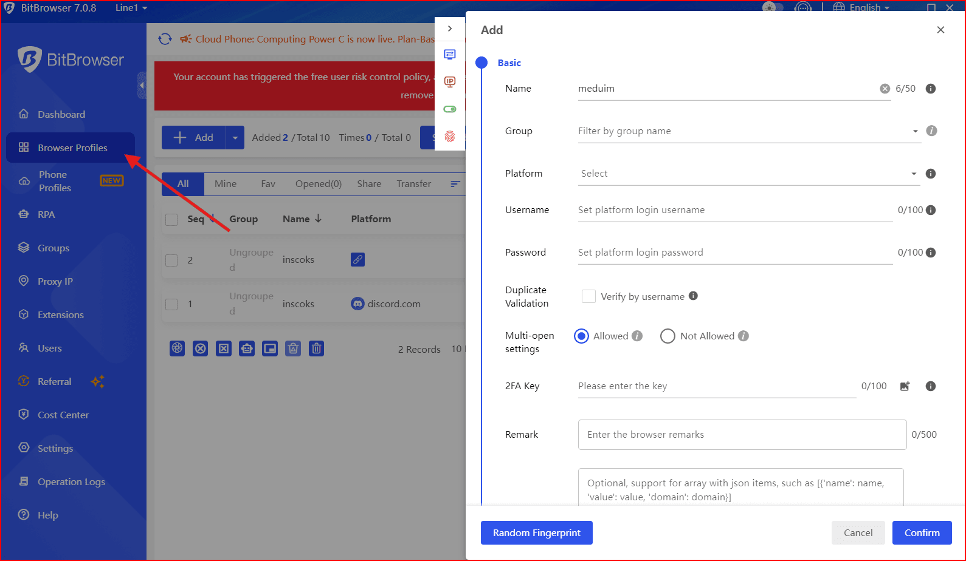966x561 pixels.
Task: Click the Password input field
Action: click(x=735, y=253)
